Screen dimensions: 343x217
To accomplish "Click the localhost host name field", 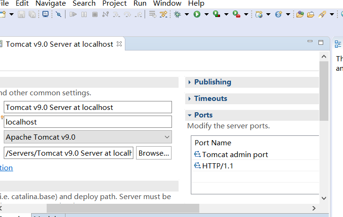I will (x=88, y=122).
